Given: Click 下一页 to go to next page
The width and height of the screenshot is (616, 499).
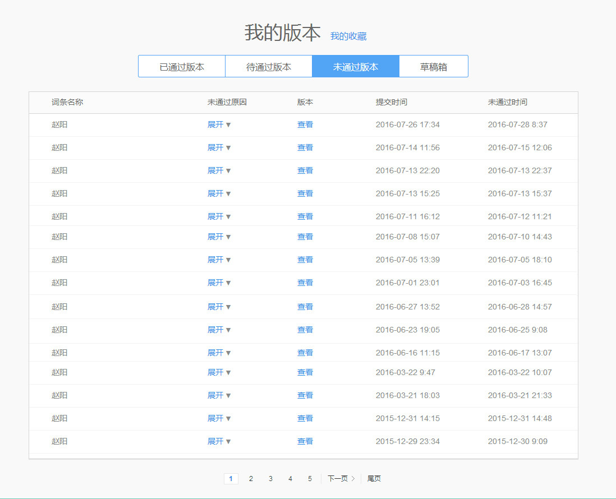Looking at the screenshot, I should coord(340,479).
